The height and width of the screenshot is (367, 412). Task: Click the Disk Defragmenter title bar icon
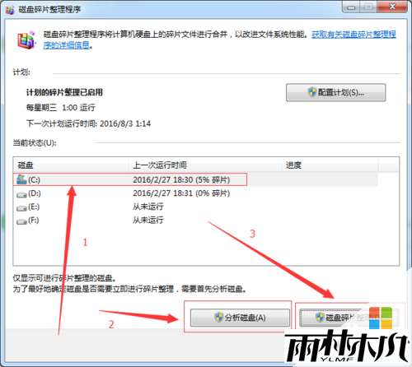click(x=10, y=10)
